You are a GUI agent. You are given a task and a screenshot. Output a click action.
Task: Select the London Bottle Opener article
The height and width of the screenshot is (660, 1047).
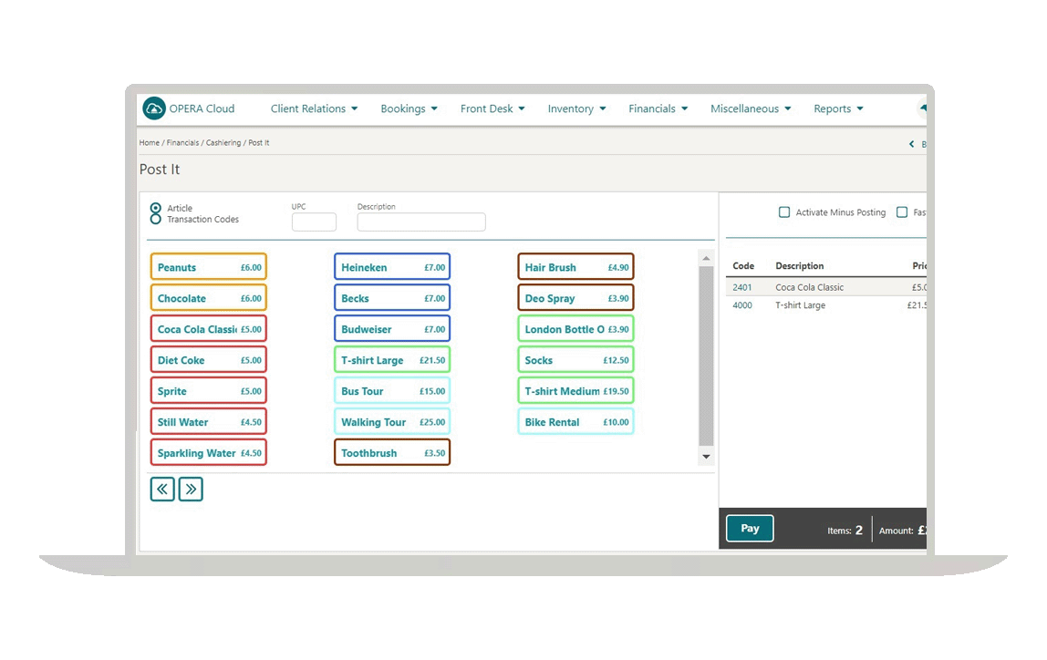click(x=575, y=329)
